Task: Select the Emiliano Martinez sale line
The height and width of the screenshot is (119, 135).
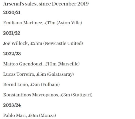Action: point(43,23)
